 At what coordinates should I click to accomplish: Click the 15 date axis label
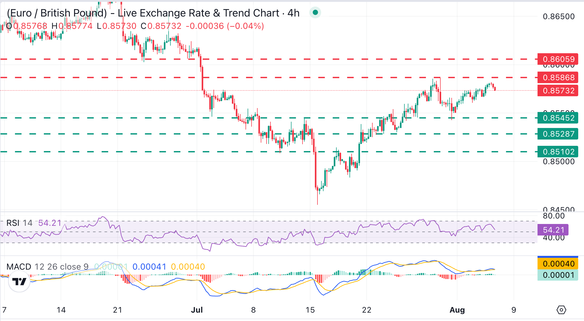coord(310,310)
